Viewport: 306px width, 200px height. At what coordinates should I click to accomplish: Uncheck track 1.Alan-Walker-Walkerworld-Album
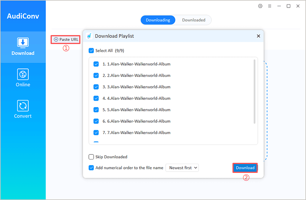click(x=96, y=64)
